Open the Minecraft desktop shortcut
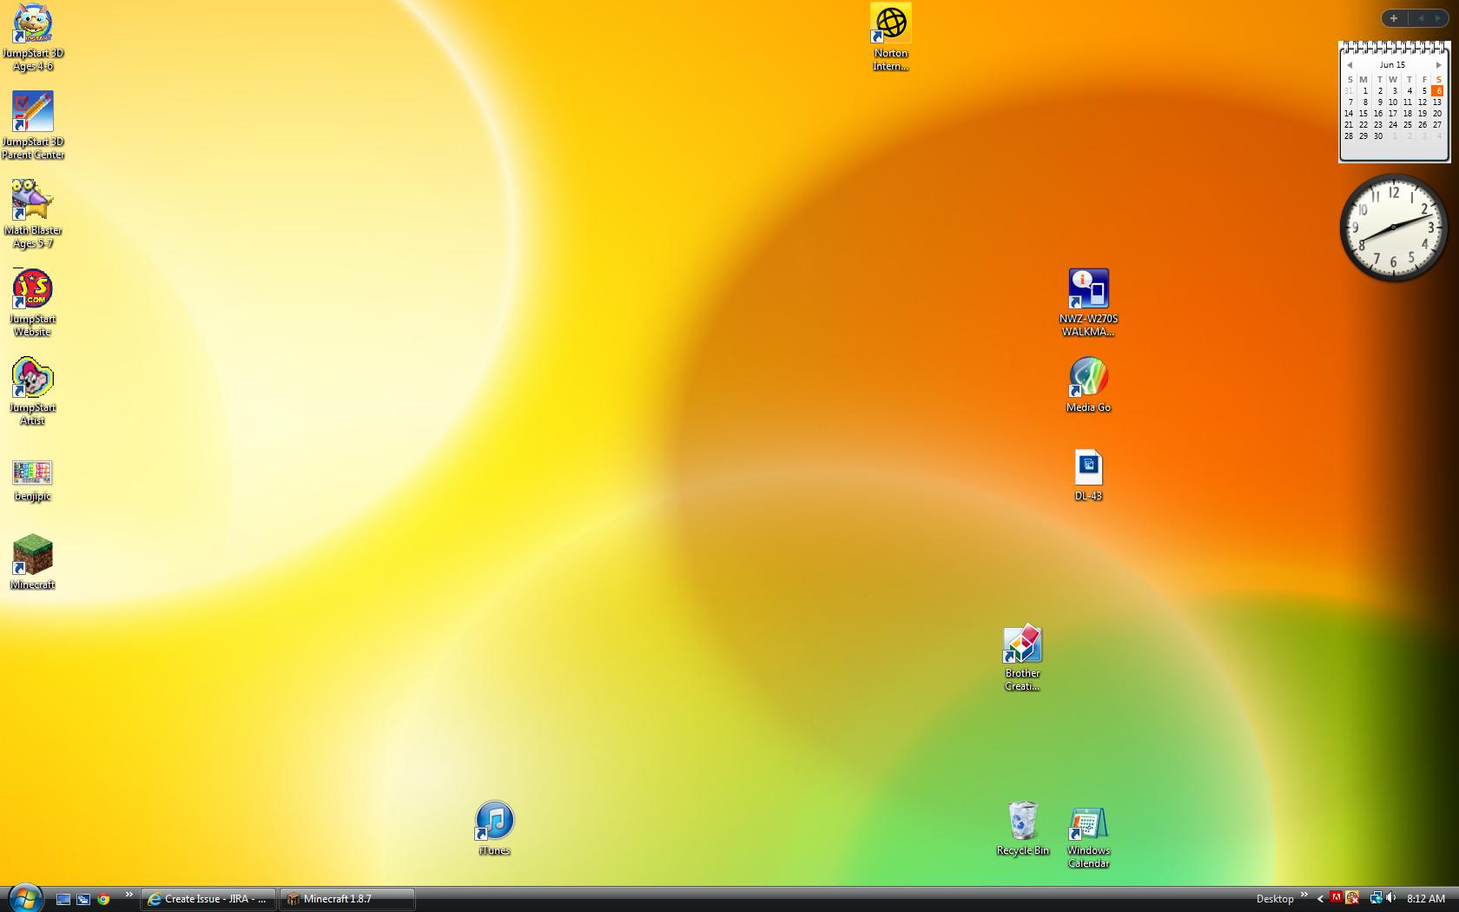 click(33, 556)
